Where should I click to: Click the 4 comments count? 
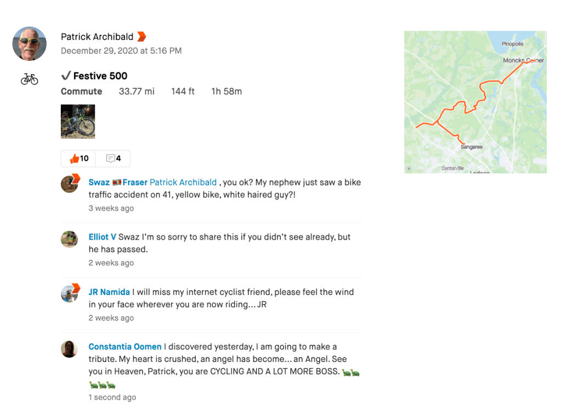[118, 158]
